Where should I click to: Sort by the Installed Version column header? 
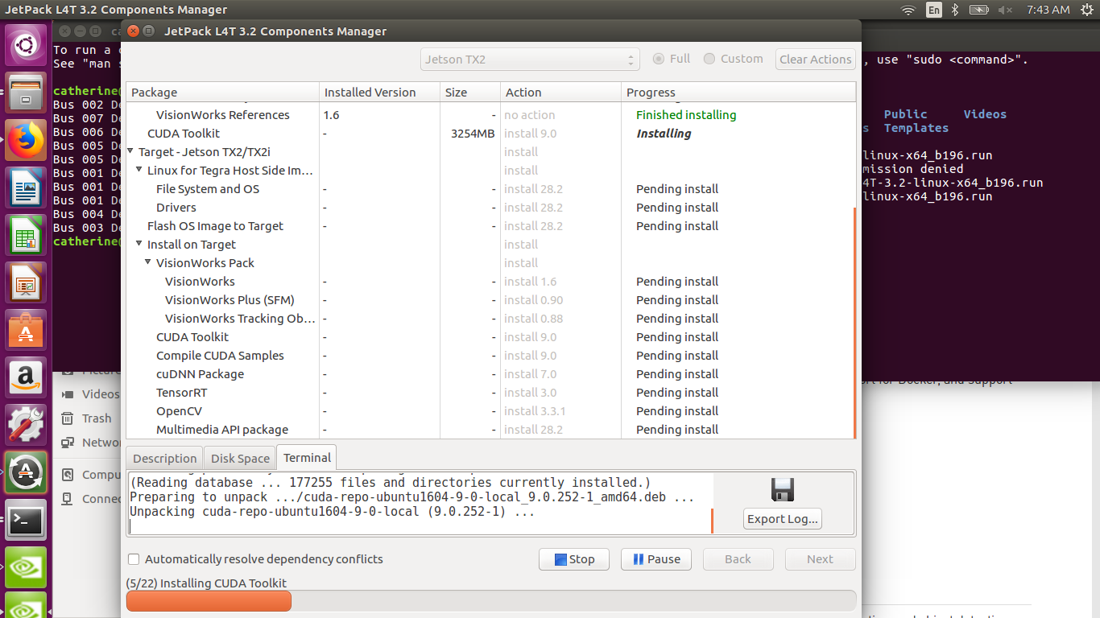click(x=379, y=93)
